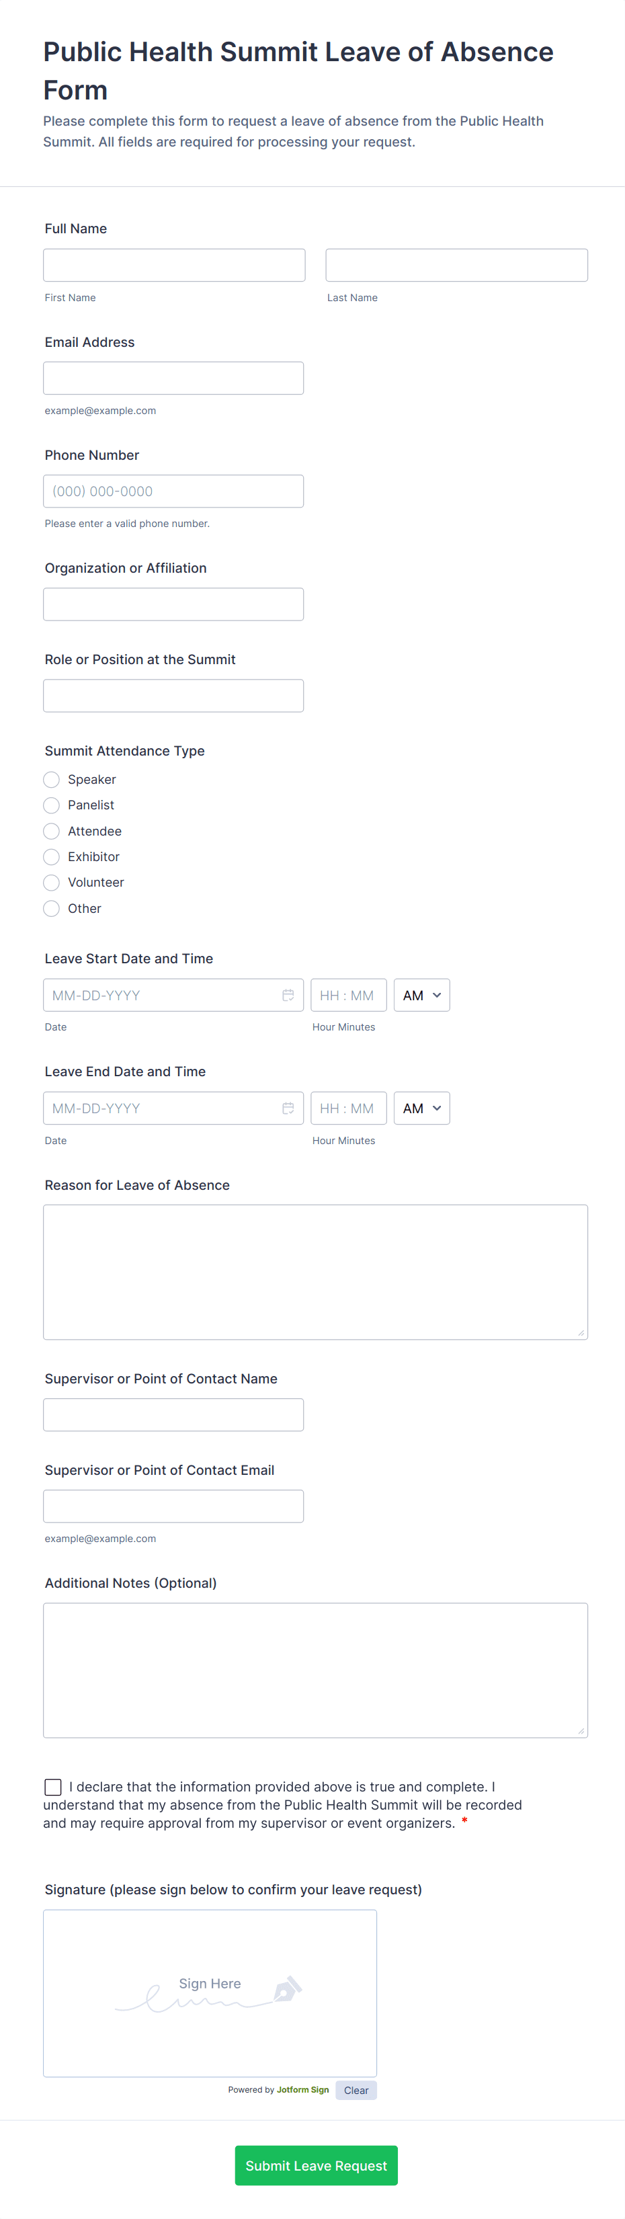Click the pen icon in signature pad

[x=287, y=1989]
